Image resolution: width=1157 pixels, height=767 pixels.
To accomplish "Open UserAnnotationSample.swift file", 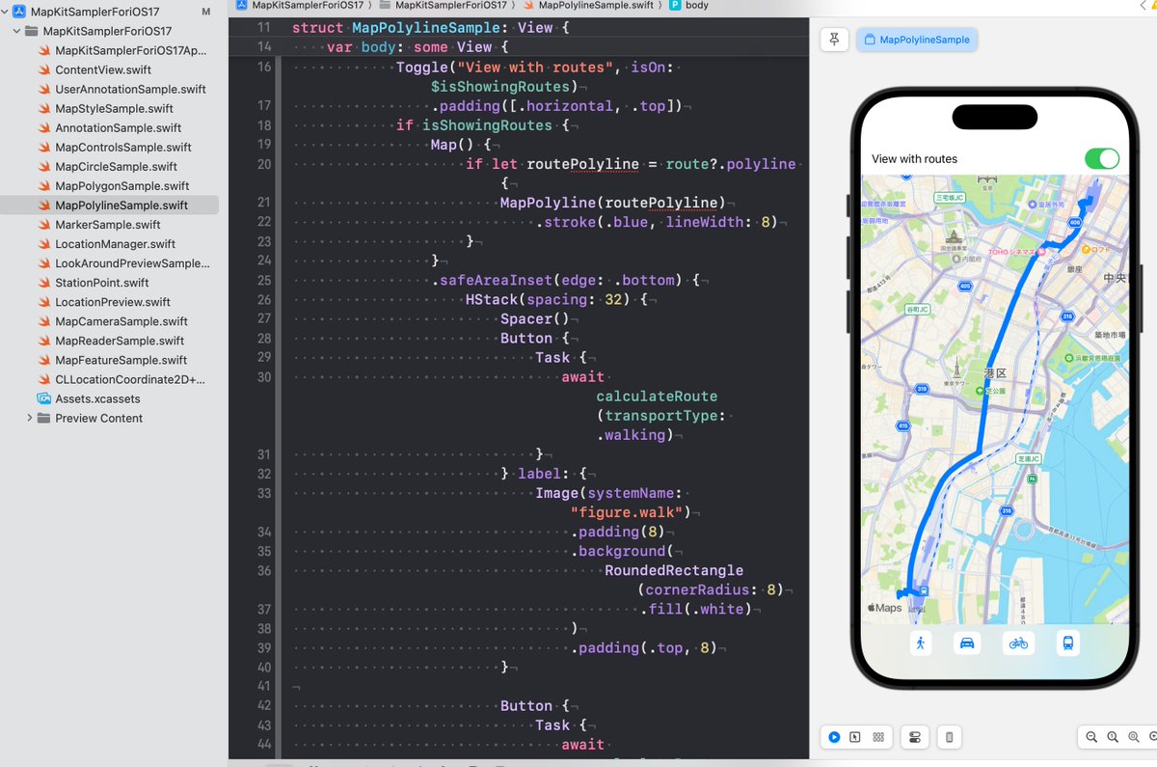I will pyautogui.click(x=130, y=89).
